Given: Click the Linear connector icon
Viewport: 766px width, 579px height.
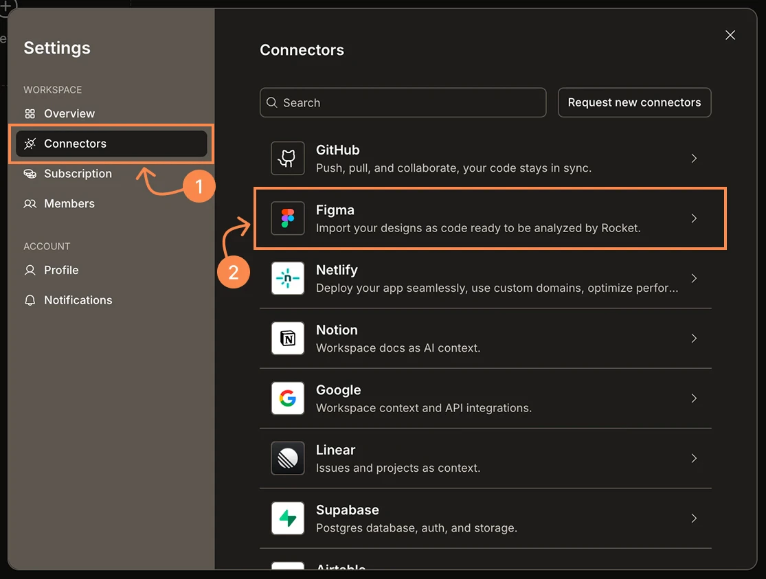Looking at the screenshot, I should pyautogui.click(x=288, y=458).
